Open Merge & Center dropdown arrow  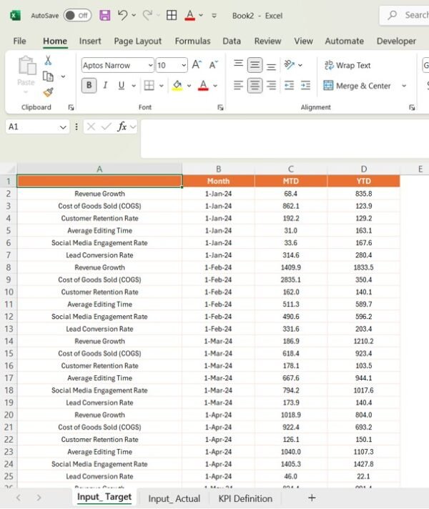pos(404,86)
